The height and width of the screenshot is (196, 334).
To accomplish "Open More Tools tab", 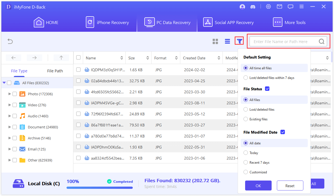I will (289, 23).
